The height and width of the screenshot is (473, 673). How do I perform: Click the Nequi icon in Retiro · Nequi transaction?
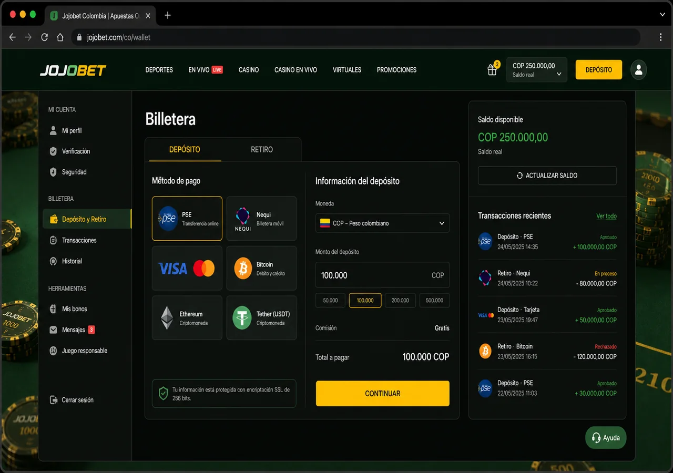tap(485, 278)
